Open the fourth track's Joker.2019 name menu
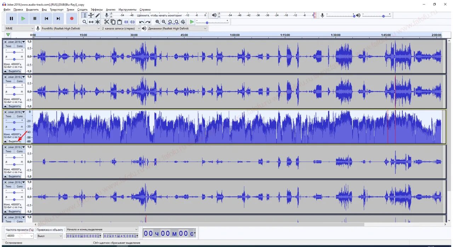The image size is (453, 247). 16,147
